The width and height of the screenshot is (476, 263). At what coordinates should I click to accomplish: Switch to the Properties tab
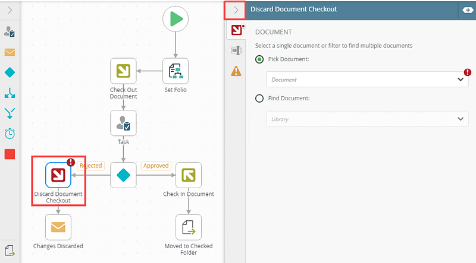click(x=236, y=51)
